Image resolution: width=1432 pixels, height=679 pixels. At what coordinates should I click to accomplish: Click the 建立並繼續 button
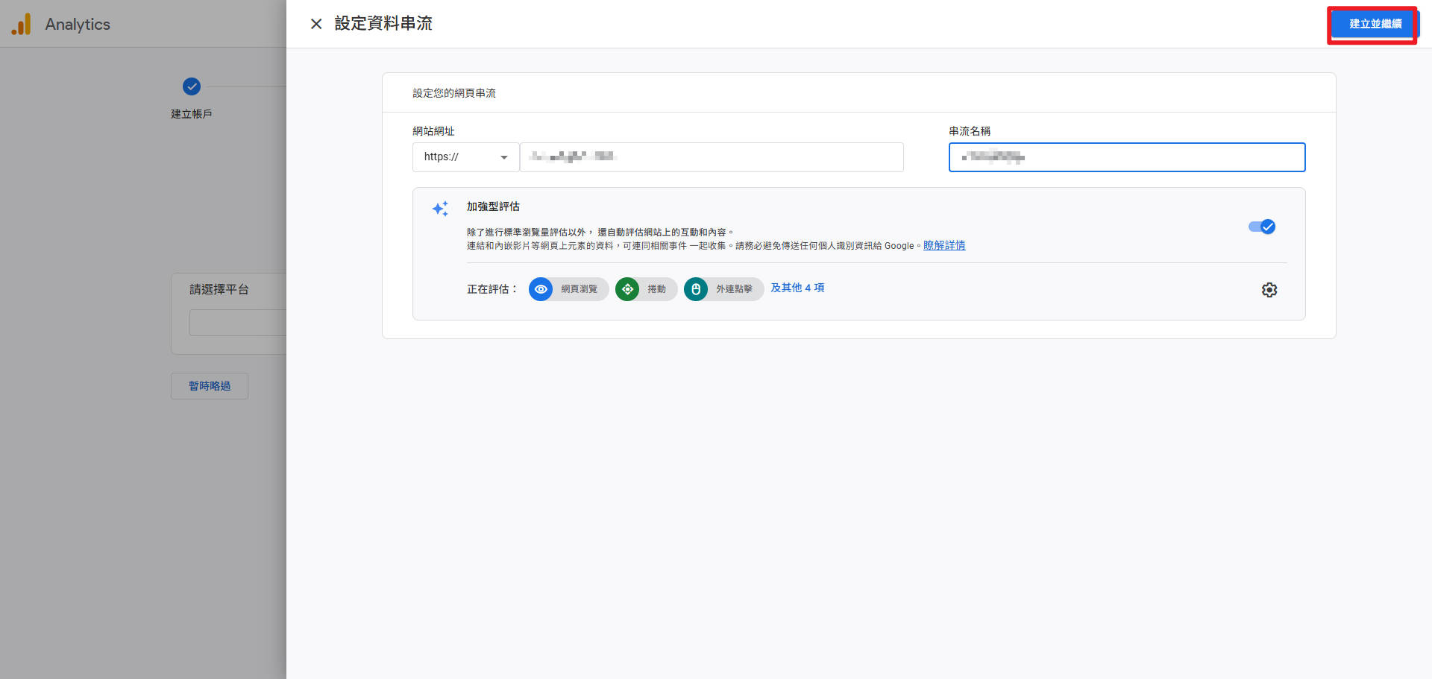[x=1372, y=24]
